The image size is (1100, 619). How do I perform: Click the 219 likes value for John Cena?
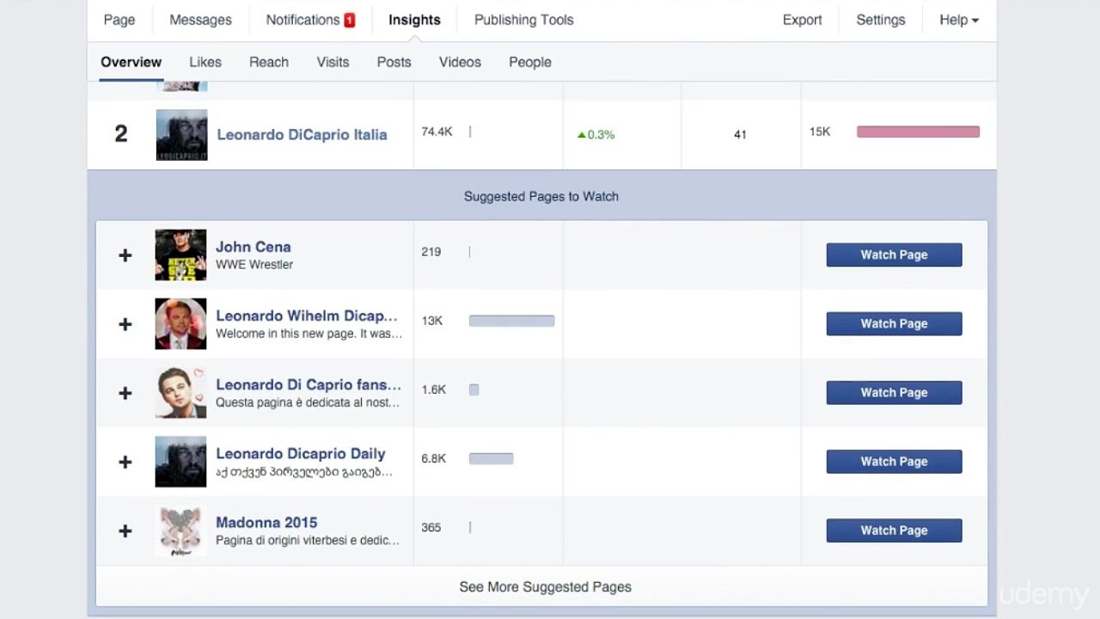tap(431, 252)
